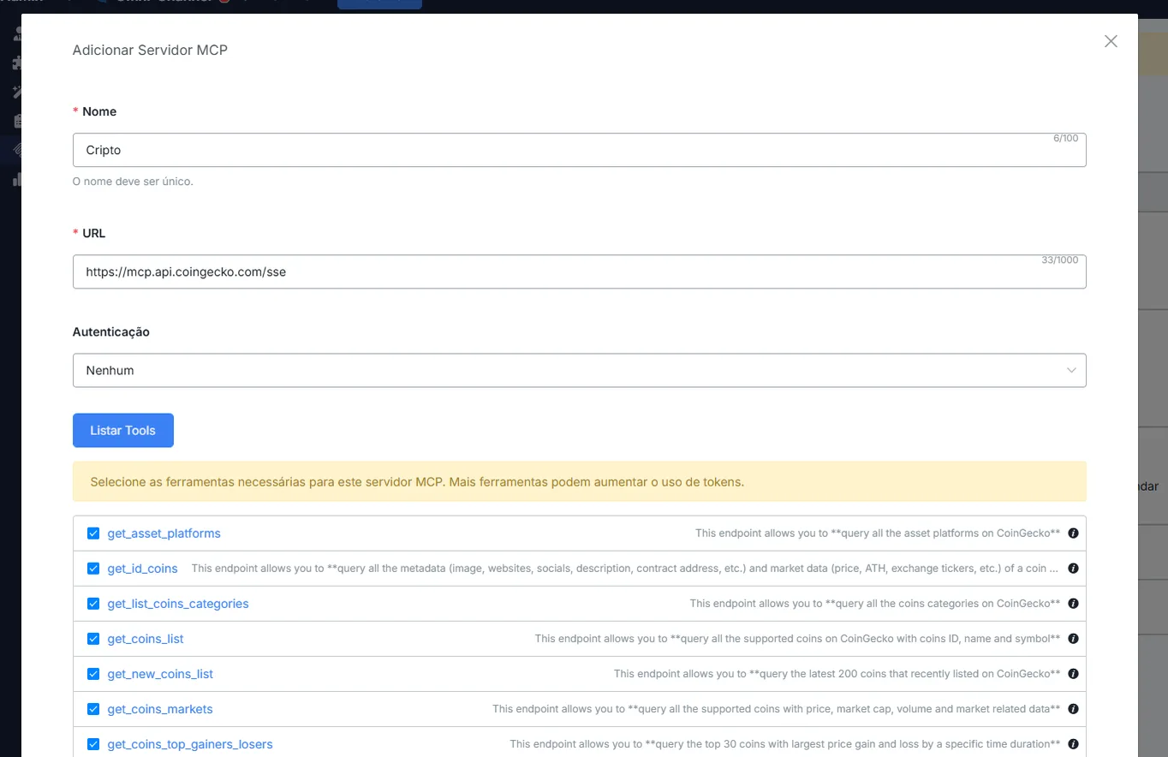Open the Autenticação dropdown showing Nenhum
Image resolution: width=1168 pixels, height=757 pixels.
pos(579,370)
